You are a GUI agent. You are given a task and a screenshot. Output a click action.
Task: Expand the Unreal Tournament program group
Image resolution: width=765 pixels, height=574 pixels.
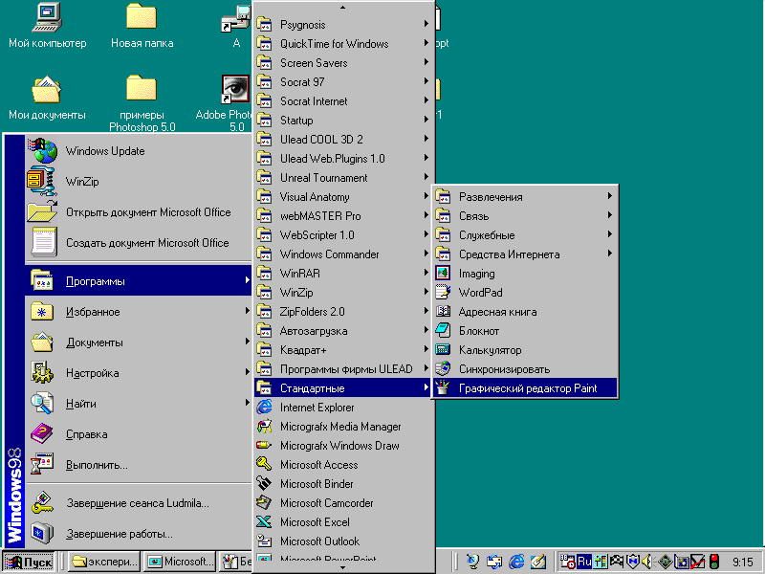pyautogui.click(x=343, y=178)
